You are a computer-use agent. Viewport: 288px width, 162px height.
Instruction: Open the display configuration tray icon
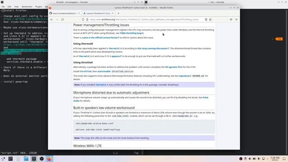[x=263, y=159]
